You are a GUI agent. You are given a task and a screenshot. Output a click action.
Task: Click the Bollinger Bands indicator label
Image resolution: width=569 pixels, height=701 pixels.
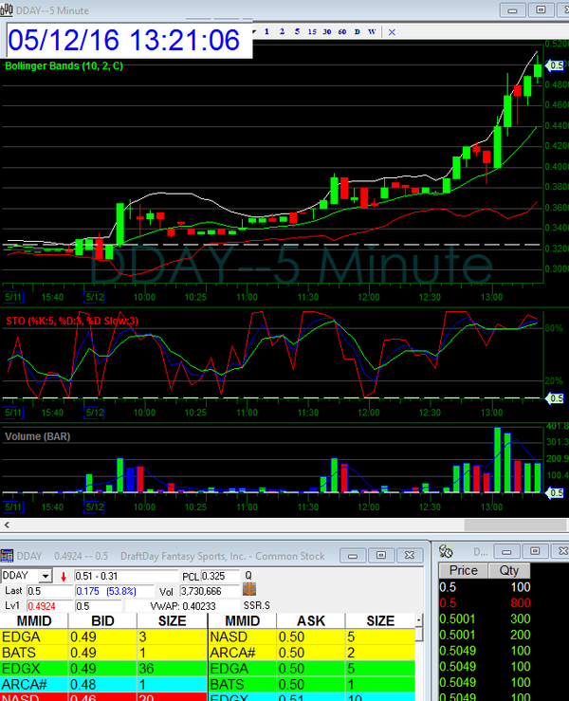tap(64, 66)
